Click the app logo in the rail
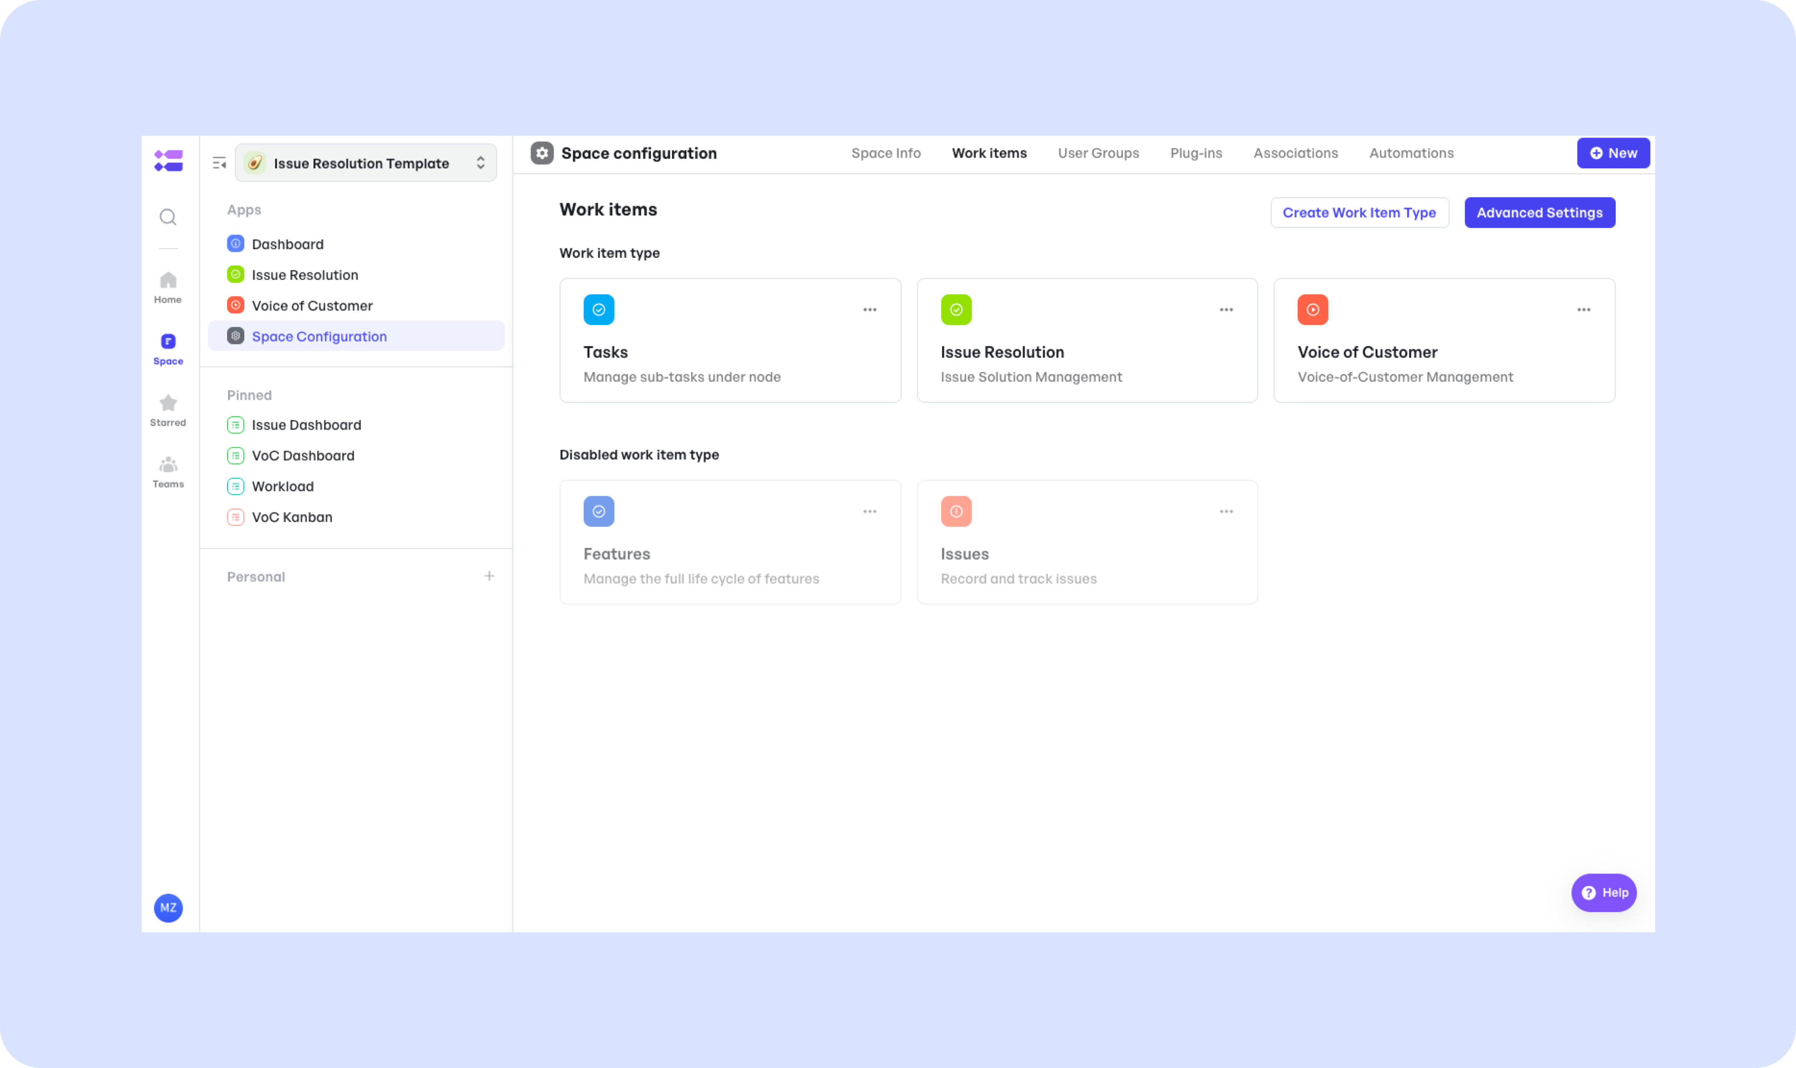Image resolution: width=1796 pixels, height=1068 pixels. point(168,160)
